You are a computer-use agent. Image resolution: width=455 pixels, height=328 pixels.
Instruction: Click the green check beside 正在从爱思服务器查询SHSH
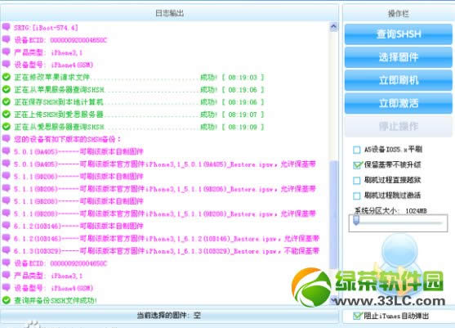tap(6, 127)
